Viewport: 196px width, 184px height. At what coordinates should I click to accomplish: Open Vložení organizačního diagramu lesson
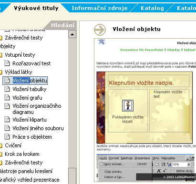tap(37, 109)
